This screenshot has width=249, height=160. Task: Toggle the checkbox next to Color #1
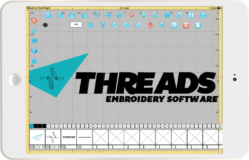pyautogui.click(x=31, y=147)
